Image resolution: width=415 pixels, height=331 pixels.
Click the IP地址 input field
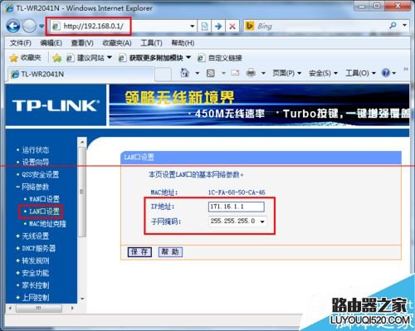(237, 207)
